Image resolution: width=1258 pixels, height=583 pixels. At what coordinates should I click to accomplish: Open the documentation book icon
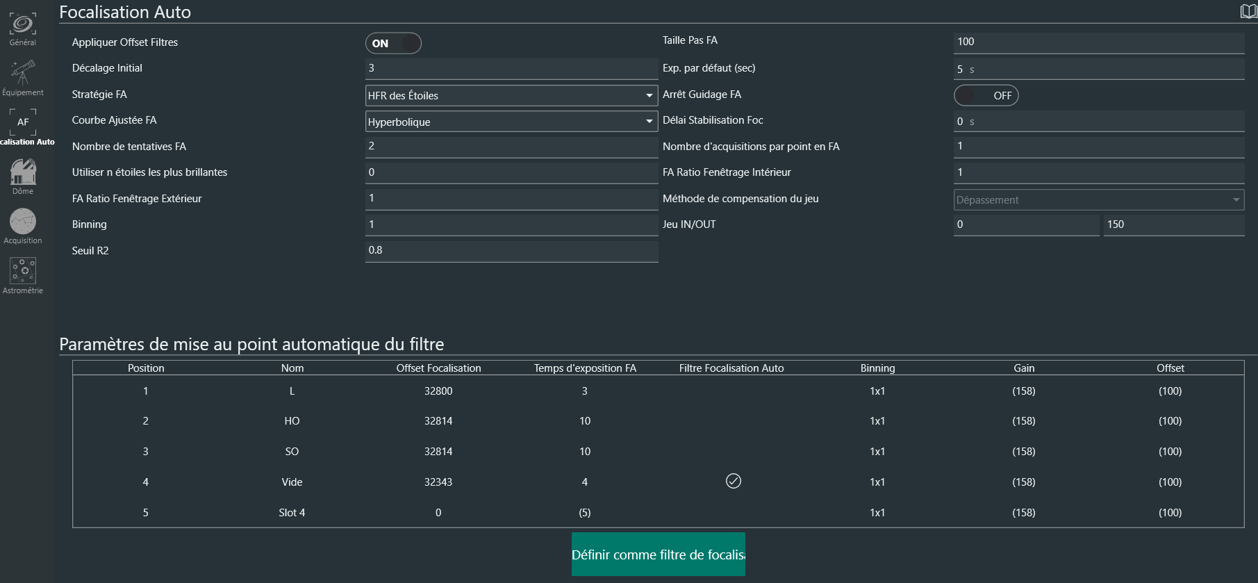(1248, 11)
